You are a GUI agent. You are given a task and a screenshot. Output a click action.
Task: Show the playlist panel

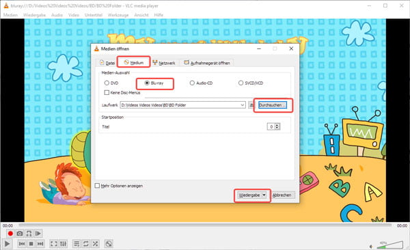(x=77, y=244)
